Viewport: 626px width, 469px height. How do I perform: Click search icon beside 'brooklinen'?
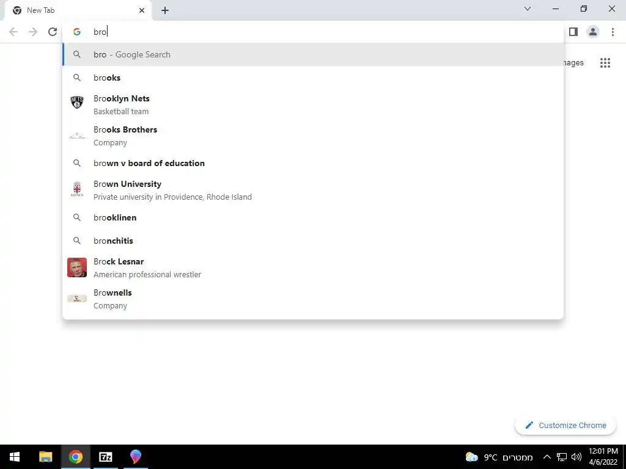pyautogui.click(x=77, y=217)
